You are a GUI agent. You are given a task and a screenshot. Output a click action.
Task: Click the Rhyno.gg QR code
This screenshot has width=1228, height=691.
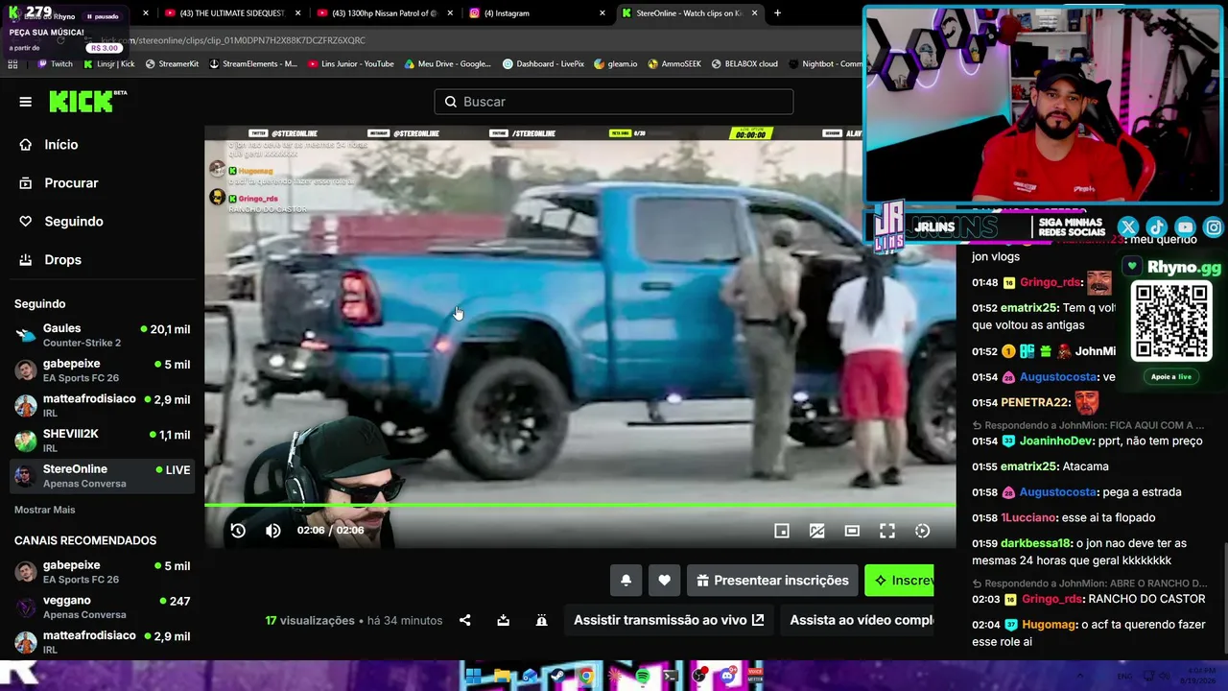1171,321
